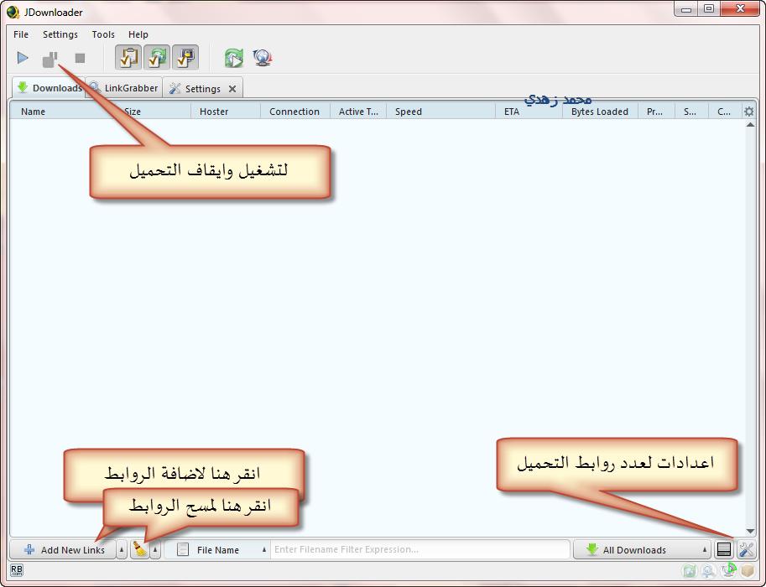766x587 pixels.
Task: Toggle automatic reconnect in the toolbar
Action: click(157, 58)
